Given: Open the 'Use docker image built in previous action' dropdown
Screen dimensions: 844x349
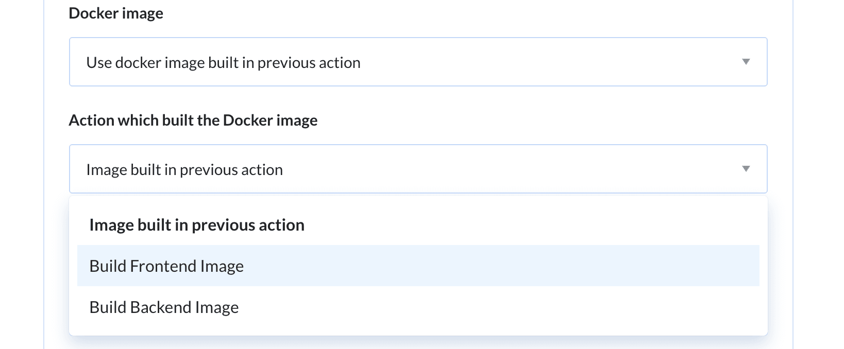Looking at the screenshot, I should pos(418,62).
